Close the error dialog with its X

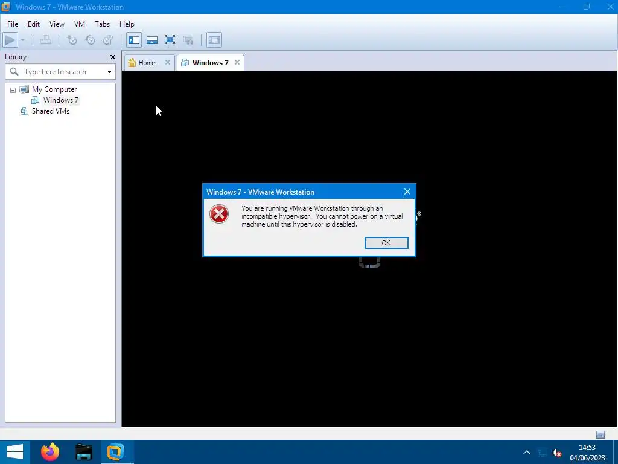(x=407, y=192)
